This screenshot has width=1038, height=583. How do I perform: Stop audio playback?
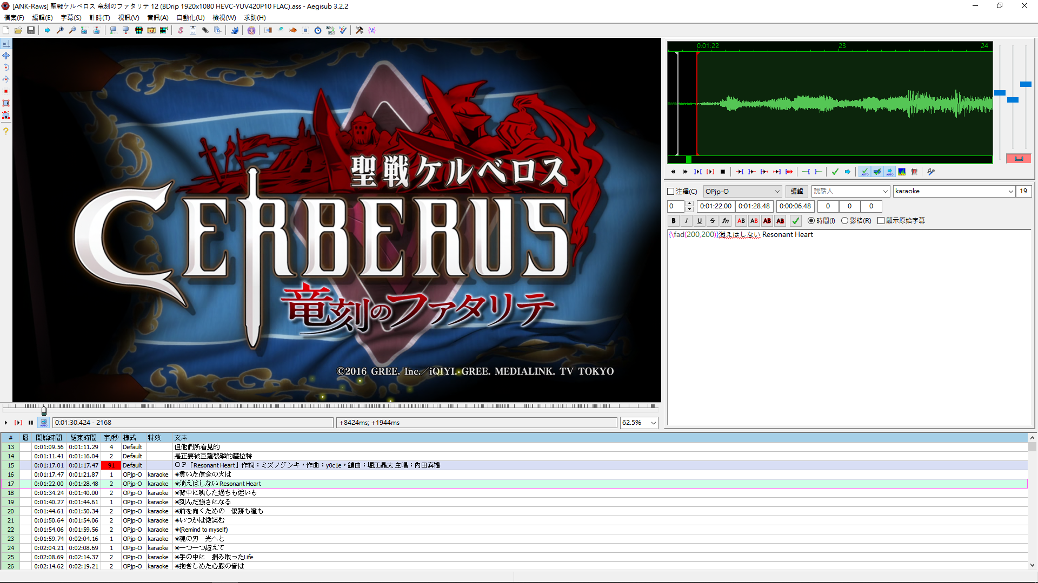tap(723, 172)
